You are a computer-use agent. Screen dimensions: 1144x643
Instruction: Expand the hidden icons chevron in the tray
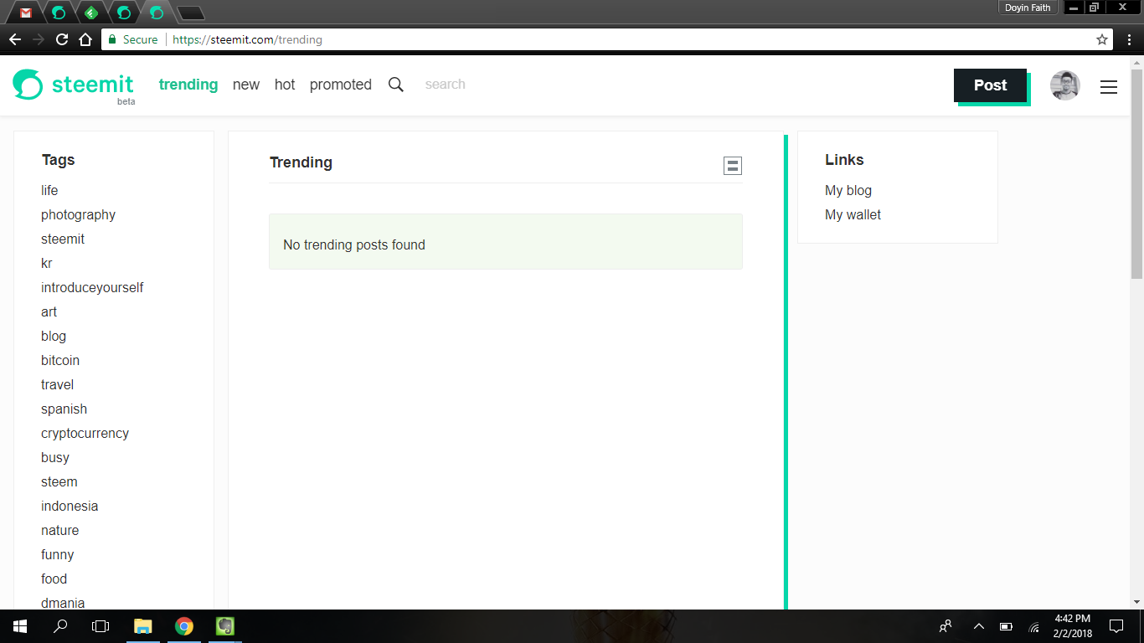(978, 625)
